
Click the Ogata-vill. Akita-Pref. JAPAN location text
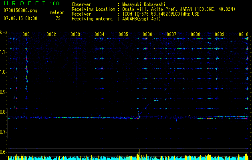coord(179,9)
